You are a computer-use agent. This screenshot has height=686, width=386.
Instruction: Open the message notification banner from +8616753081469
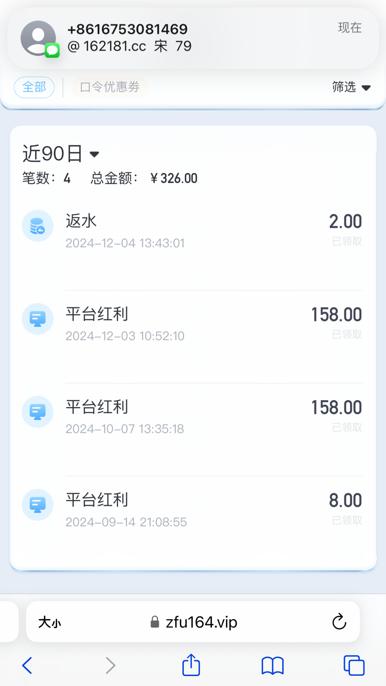pos(193,38)
